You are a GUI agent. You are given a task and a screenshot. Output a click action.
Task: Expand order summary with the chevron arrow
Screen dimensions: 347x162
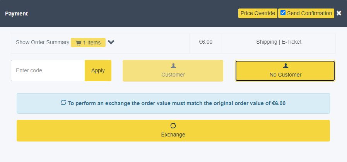[x=111, y=42]
